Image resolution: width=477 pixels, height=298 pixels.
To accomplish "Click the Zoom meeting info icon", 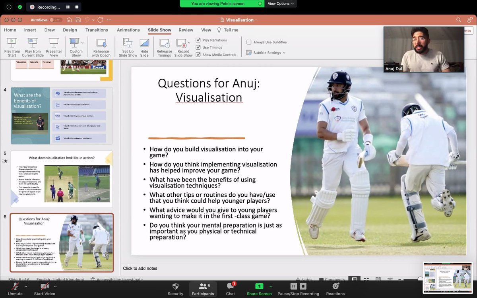I will pyautogui.click(x=9, y=7).
